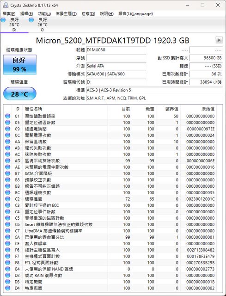This screenshot has width=226, height=296.
Task: Click status icon for attribute C5
Action: click(8, 218)
